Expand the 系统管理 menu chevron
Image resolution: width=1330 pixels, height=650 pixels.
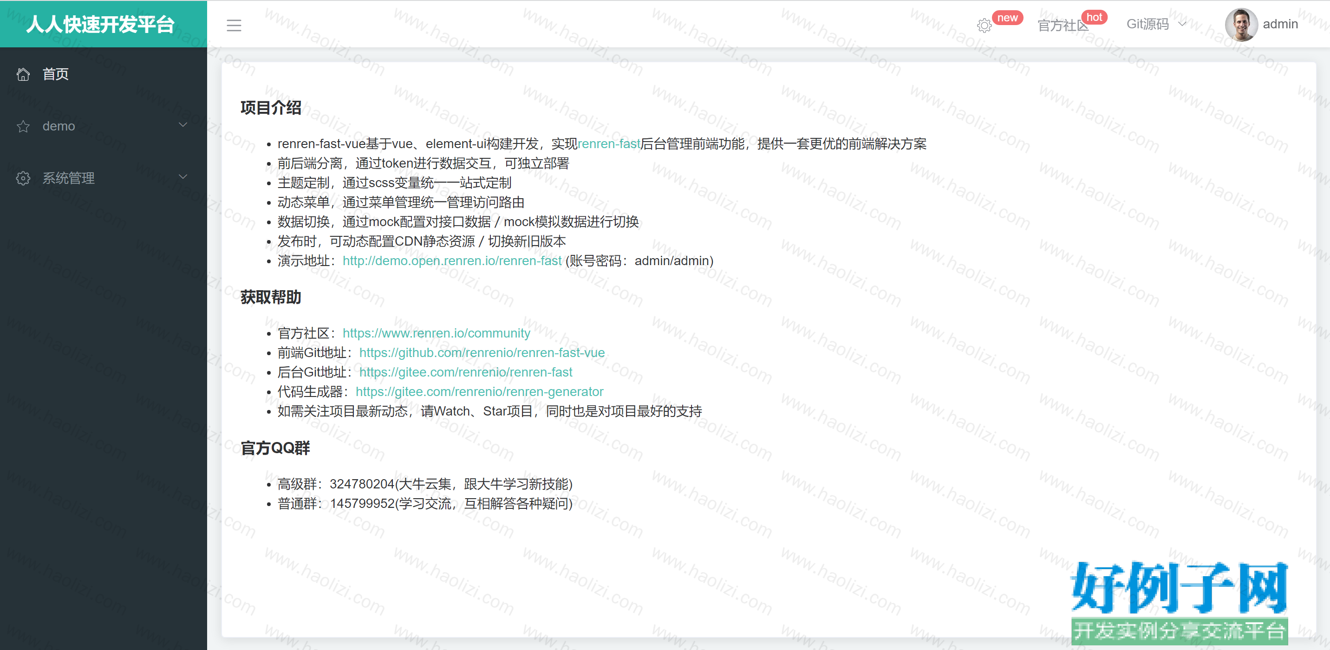coord(183,177)
